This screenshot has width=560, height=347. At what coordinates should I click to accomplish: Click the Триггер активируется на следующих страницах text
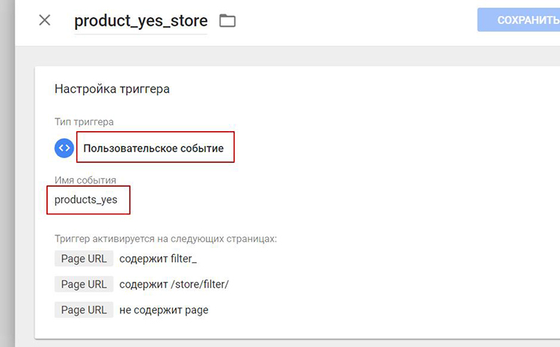click(x=165, y=239)
